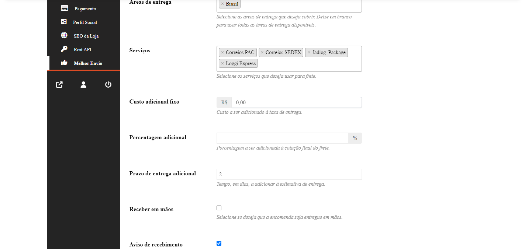
Task: Remove the Correios SEDEX service tag
Action: coord(262,52)
